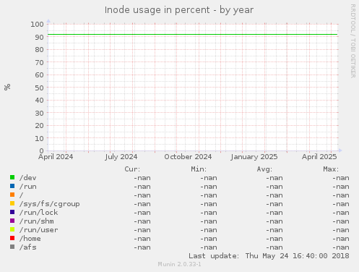Click the 'Last update' timestamp text
This screenshot has height=272, width=359.
[x=269, y=256]
